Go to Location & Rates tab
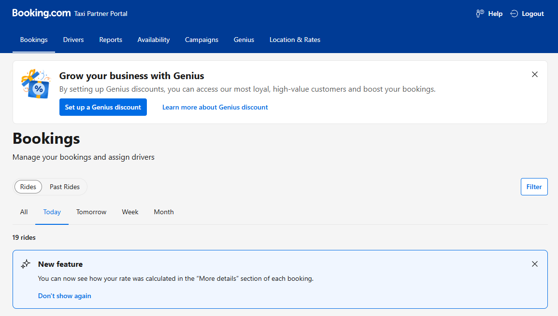 click(295, 40)
